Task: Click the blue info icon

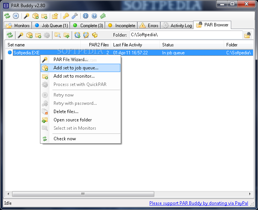Action: [x=86, y=16]
